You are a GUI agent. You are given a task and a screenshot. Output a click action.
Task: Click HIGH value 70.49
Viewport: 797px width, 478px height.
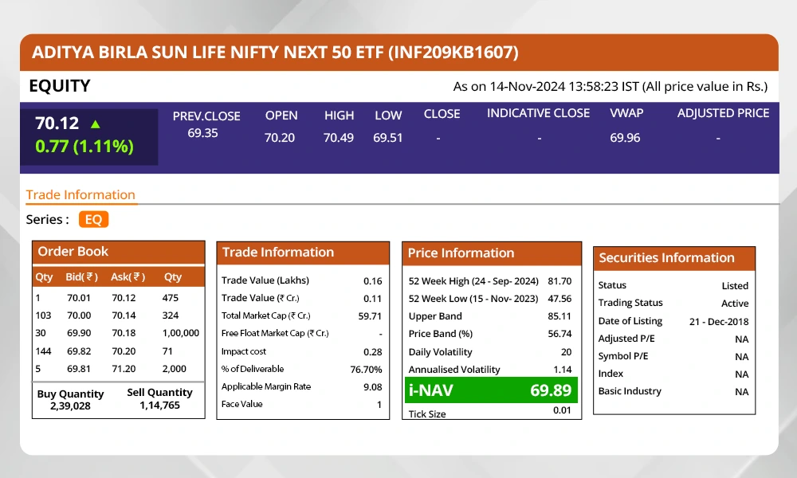click(x=339, y=138)
